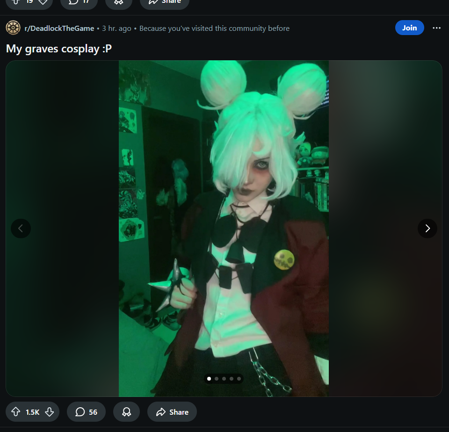Upvote the graves cosplay post
This screenshot has width=449, height=432.
tap(16, 412)
